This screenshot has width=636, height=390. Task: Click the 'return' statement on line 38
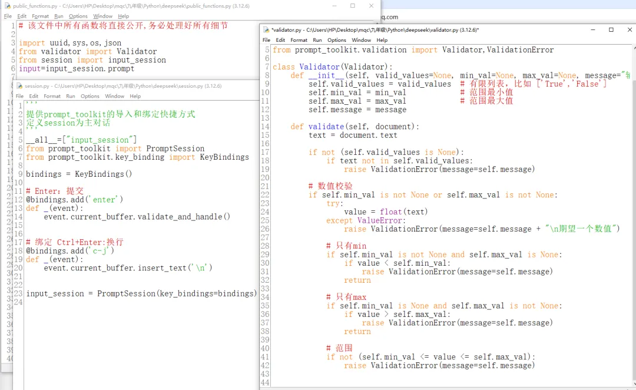coord(357,332)
